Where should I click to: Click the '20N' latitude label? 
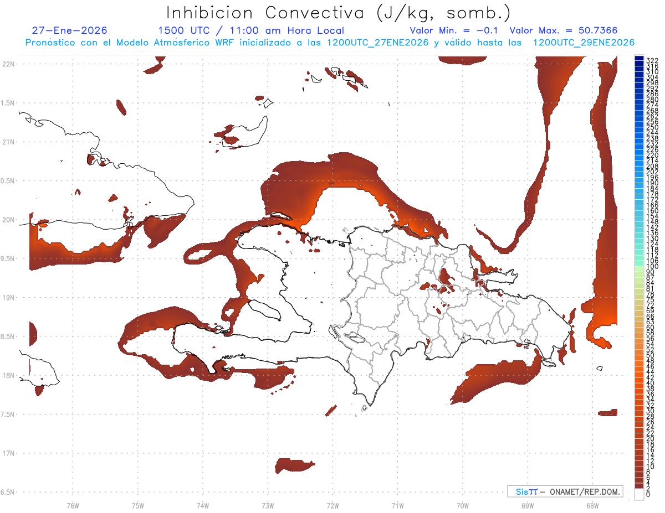[8, 220]
